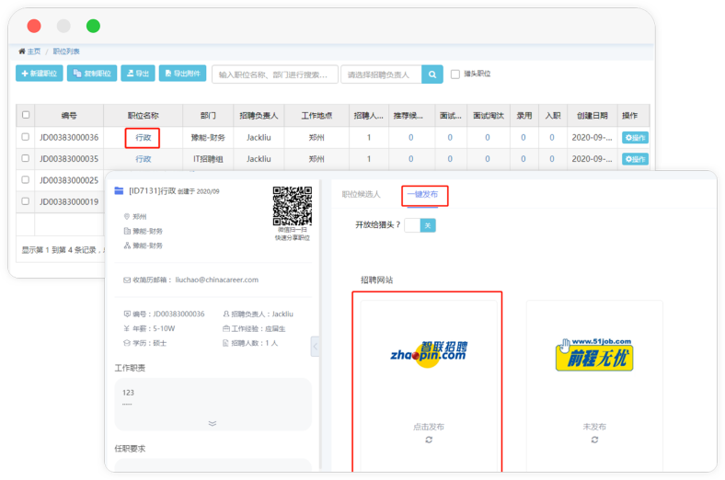The image size is (725, 480).
Task: Expand the 工作职责 section with chevron
Action: tap(213, 424)
